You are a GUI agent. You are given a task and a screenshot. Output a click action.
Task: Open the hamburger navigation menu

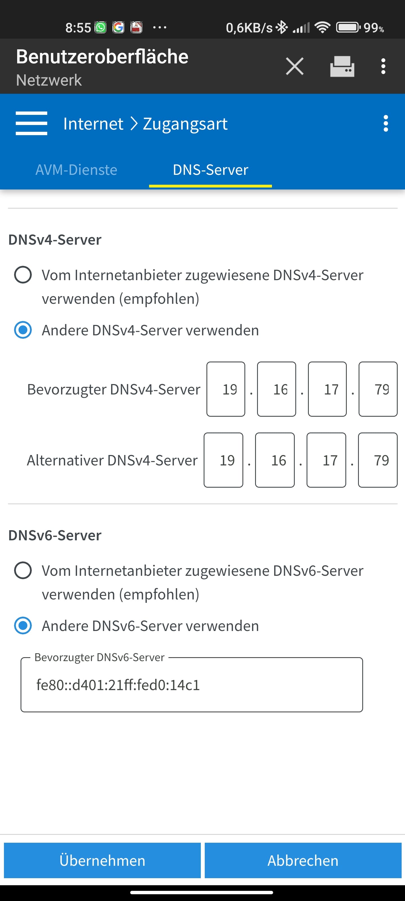pyautogui.click(x=31, y=124)
